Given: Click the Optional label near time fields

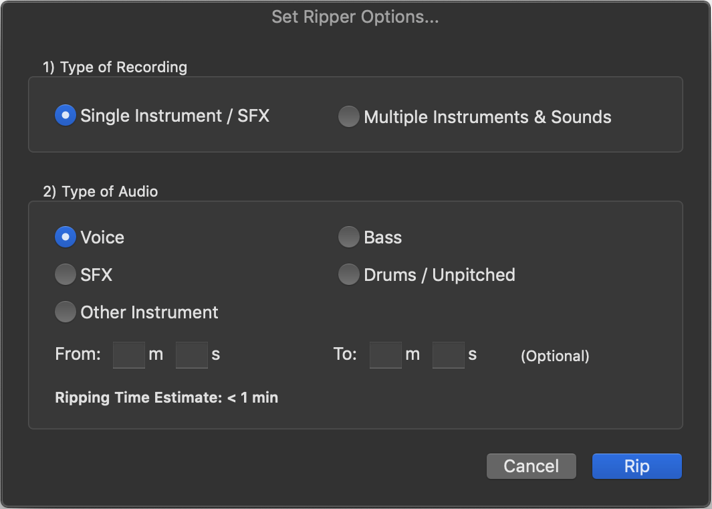Looking at the screenshot, I should tap(555, 356).
